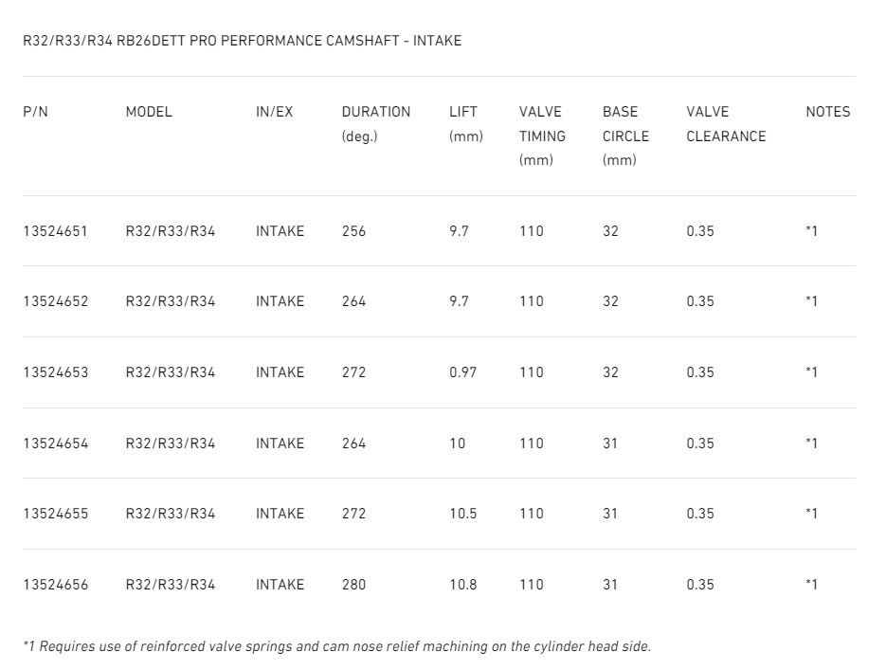Click the 0.97 lift value

pos(462,372)
